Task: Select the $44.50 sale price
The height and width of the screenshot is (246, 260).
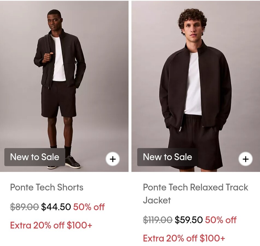Action: (x=56, y=207)
